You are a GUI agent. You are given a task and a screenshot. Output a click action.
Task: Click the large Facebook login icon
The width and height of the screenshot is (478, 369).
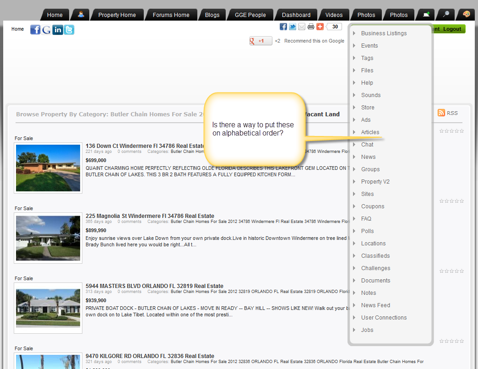click(x=35, y=30)
